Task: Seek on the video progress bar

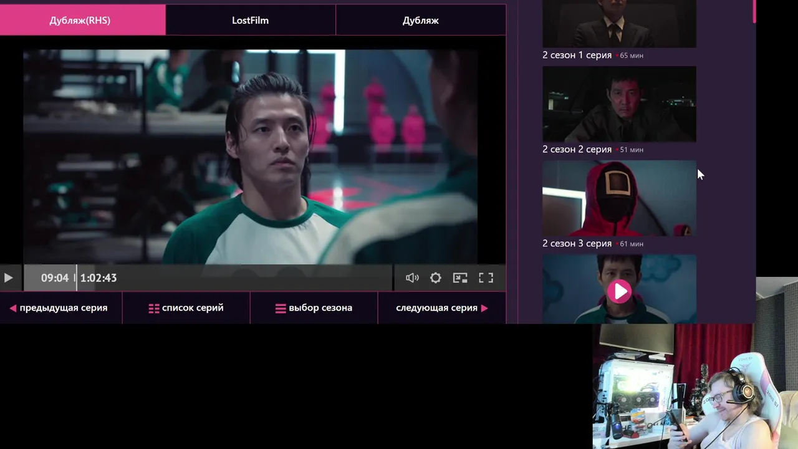Action: tap(208, 278)
